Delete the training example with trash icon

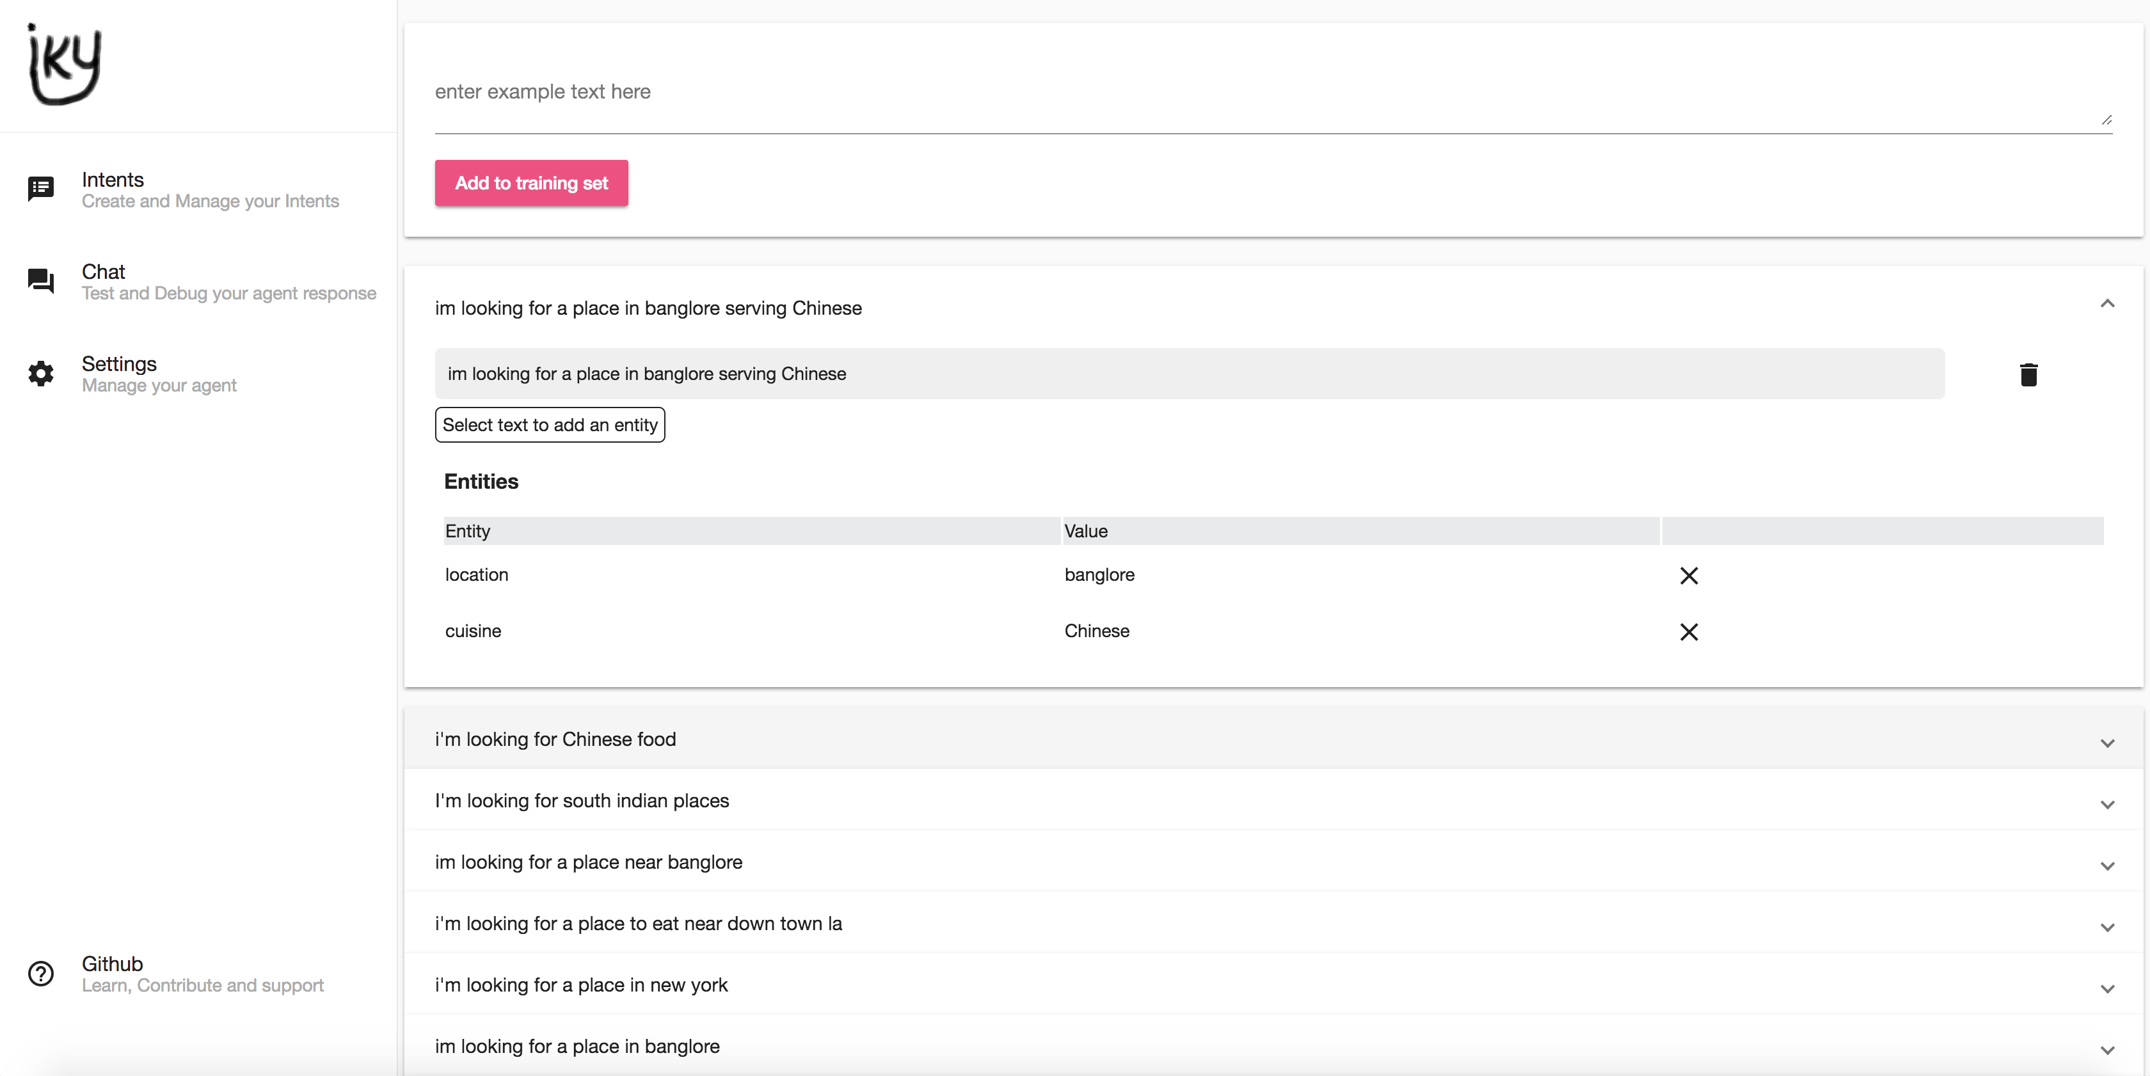click(x=2028, y=374)
